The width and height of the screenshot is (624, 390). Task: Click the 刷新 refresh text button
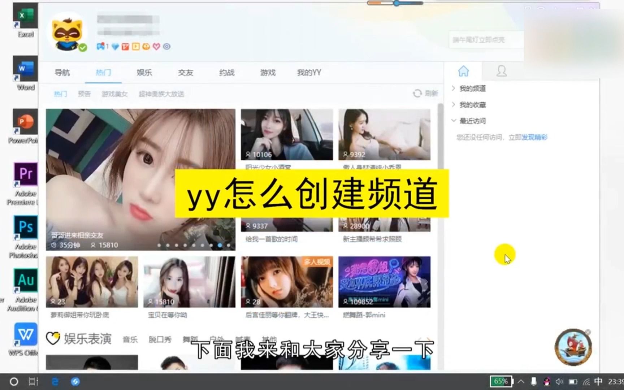point(432,94)
